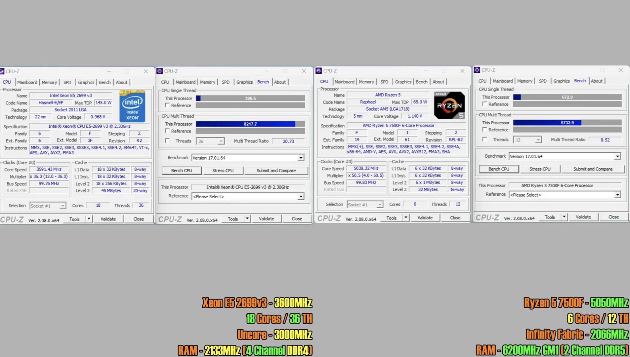The image size is (630, 357).
Task: Enable multi thread Reference checkbox in Xeon Bench window
Action: click(167, 131)
